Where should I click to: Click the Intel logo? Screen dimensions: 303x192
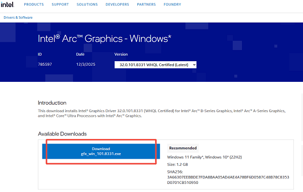pyautogui.click(x=8, y=5)
